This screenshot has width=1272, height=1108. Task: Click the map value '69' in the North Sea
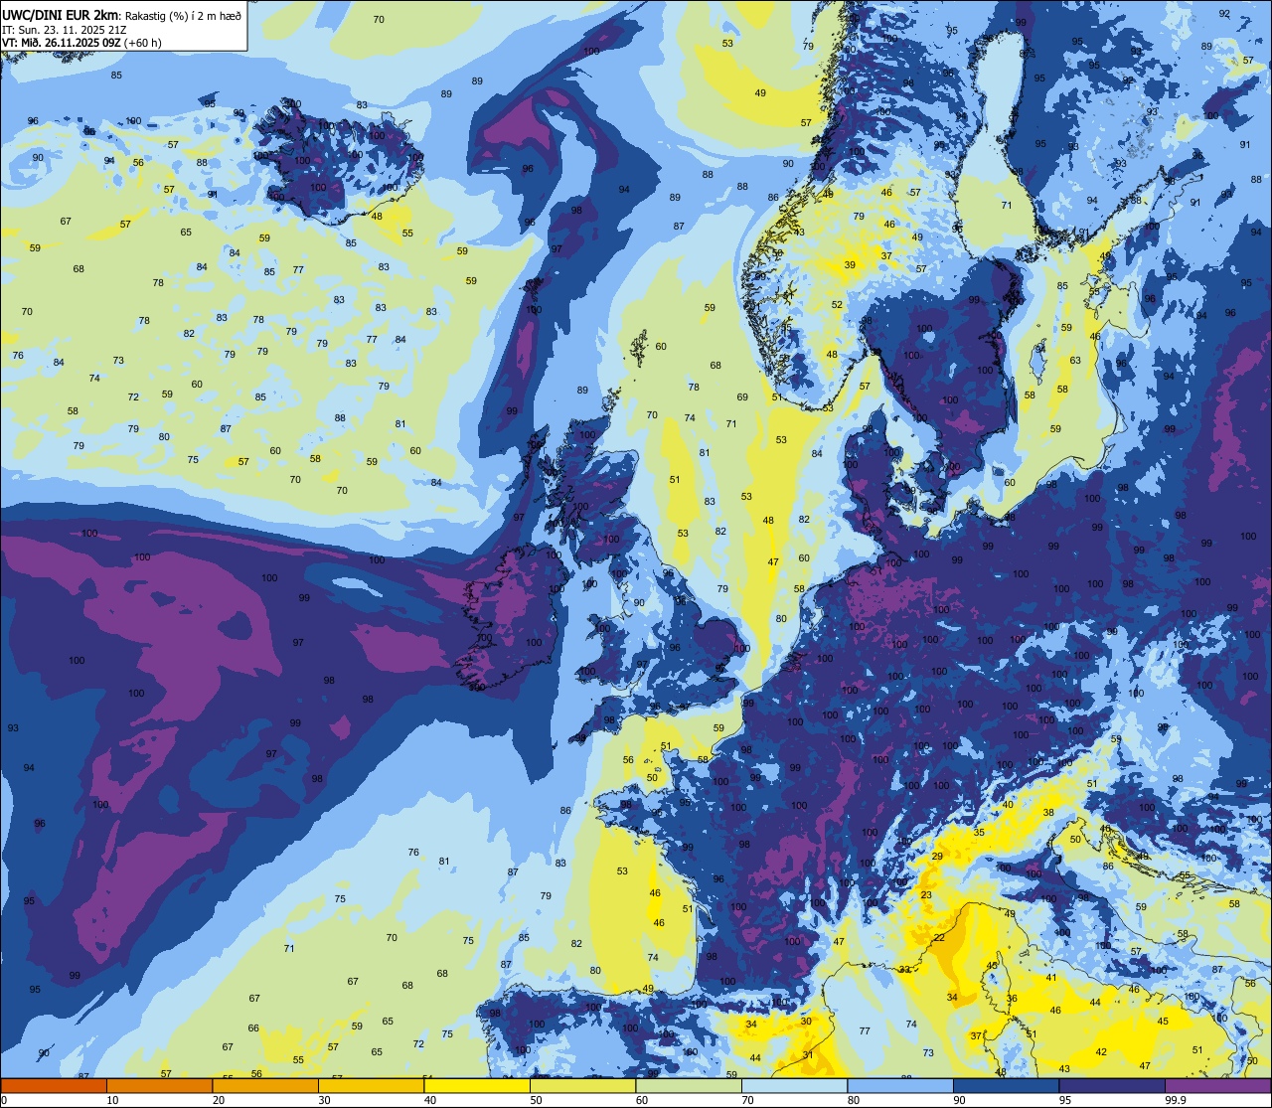point(742,397)
